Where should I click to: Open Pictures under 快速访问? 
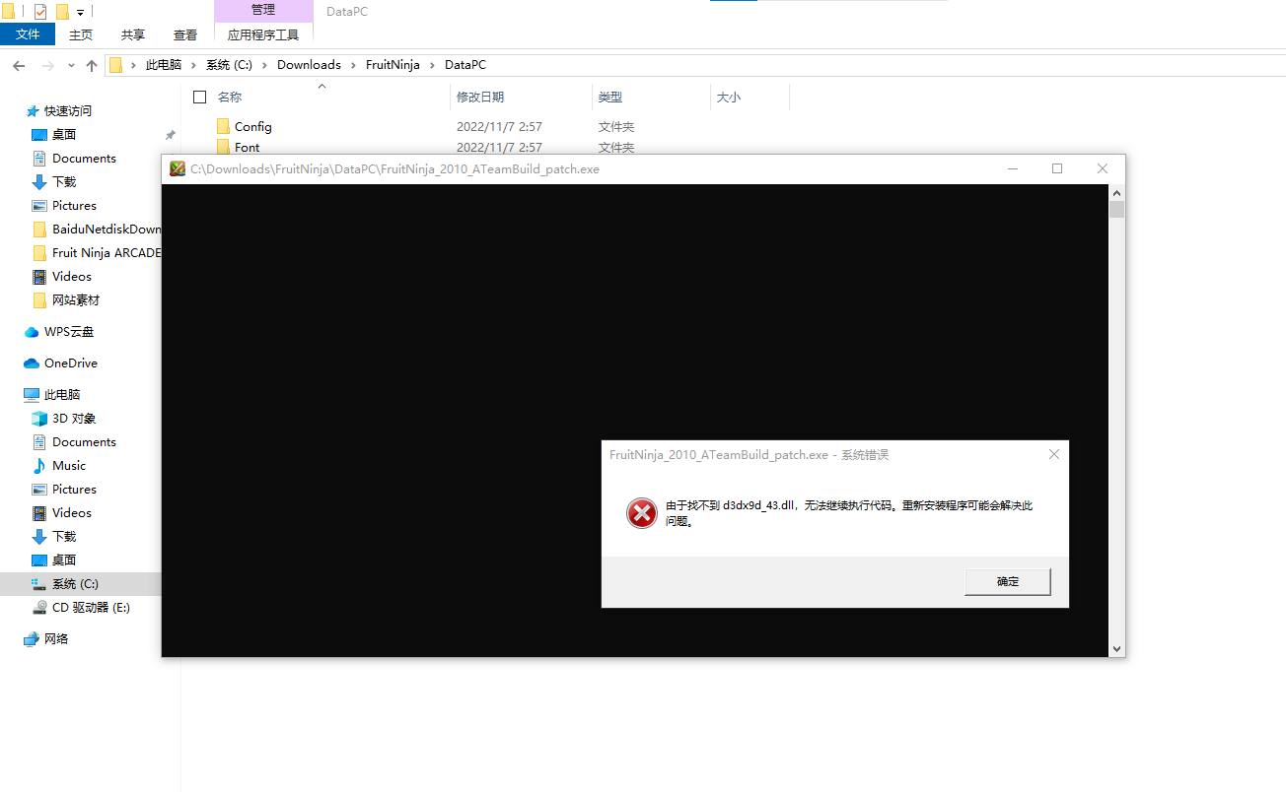coord(74,206)
